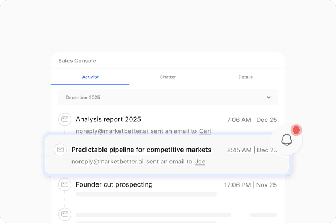The width and height of the screenshot is (336, 223).
Task: Open the Founder cut prospecting email
Action: (114, 184)
